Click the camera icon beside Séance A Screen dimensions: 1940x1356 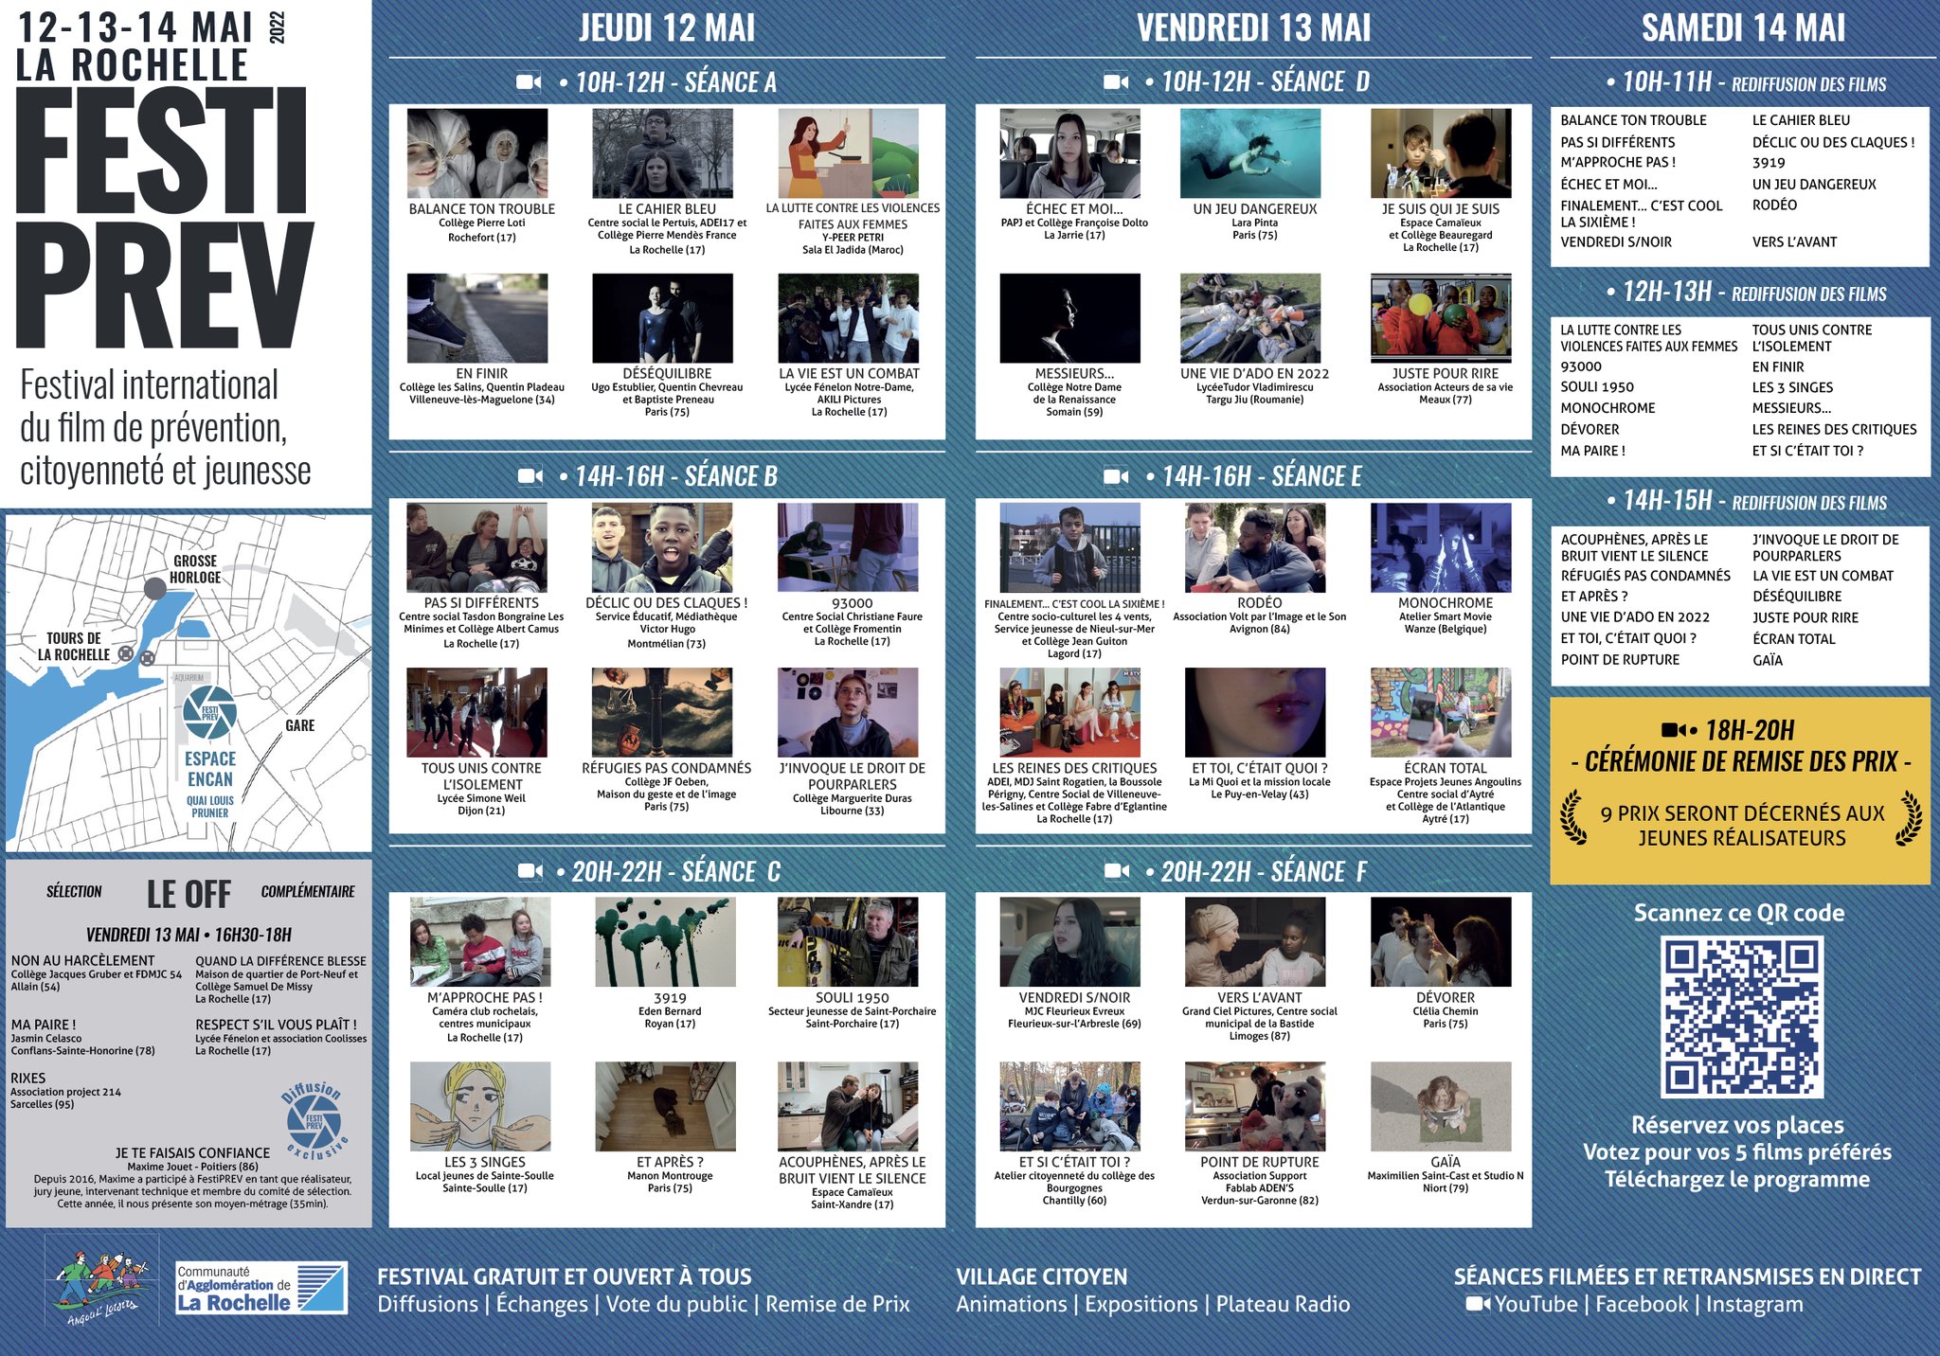(x=529, y=82)
